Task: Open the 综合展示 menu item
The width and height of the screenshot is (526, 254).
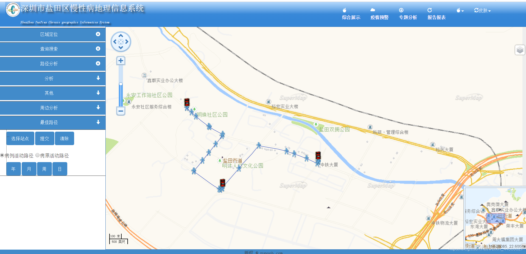Action: click(351, 14)
